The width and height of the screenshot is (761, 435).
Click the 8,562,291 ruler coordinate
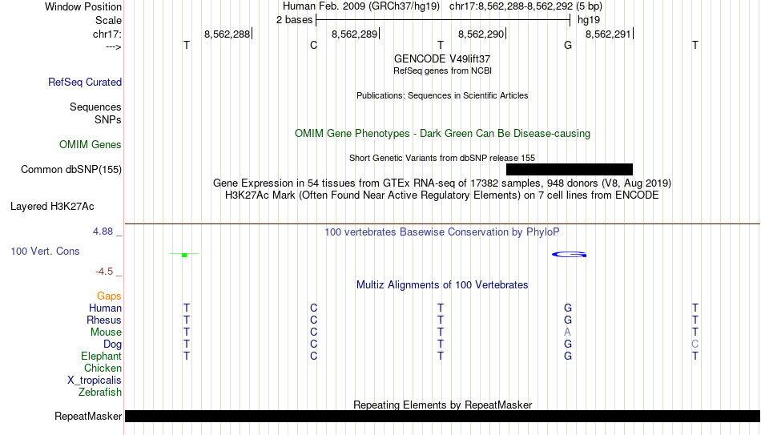(x=608, y=34)
